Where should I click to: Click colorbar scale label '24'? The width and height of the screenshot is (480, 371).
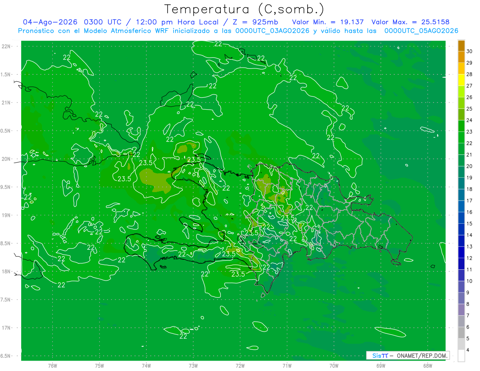(x=470, y=120)
